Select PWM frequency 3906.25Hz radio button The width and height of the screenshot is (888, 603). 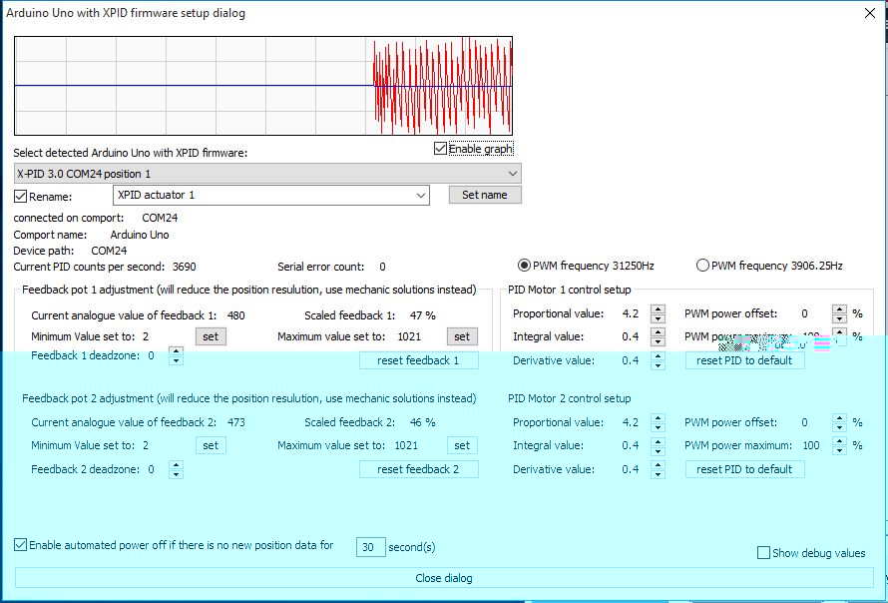702,266
